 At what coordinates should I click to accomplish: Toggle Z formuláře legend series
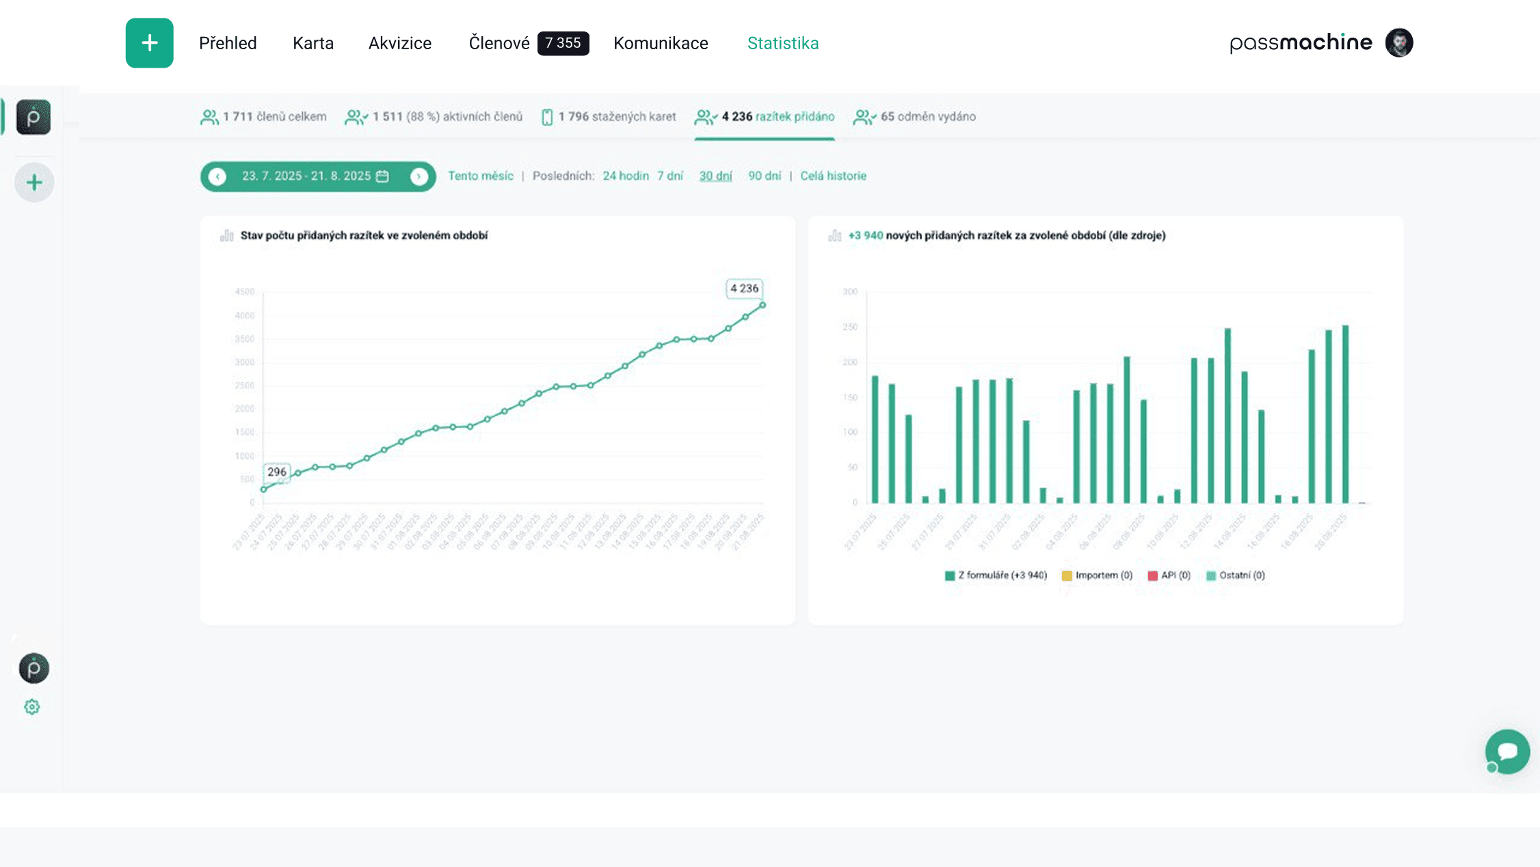[996, 575]
